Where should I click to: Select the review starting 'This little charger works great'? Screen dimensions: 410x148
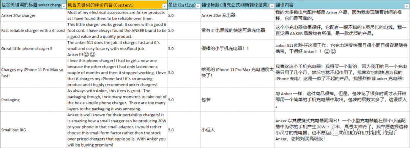pyautogui.click(x=117, y=31)
